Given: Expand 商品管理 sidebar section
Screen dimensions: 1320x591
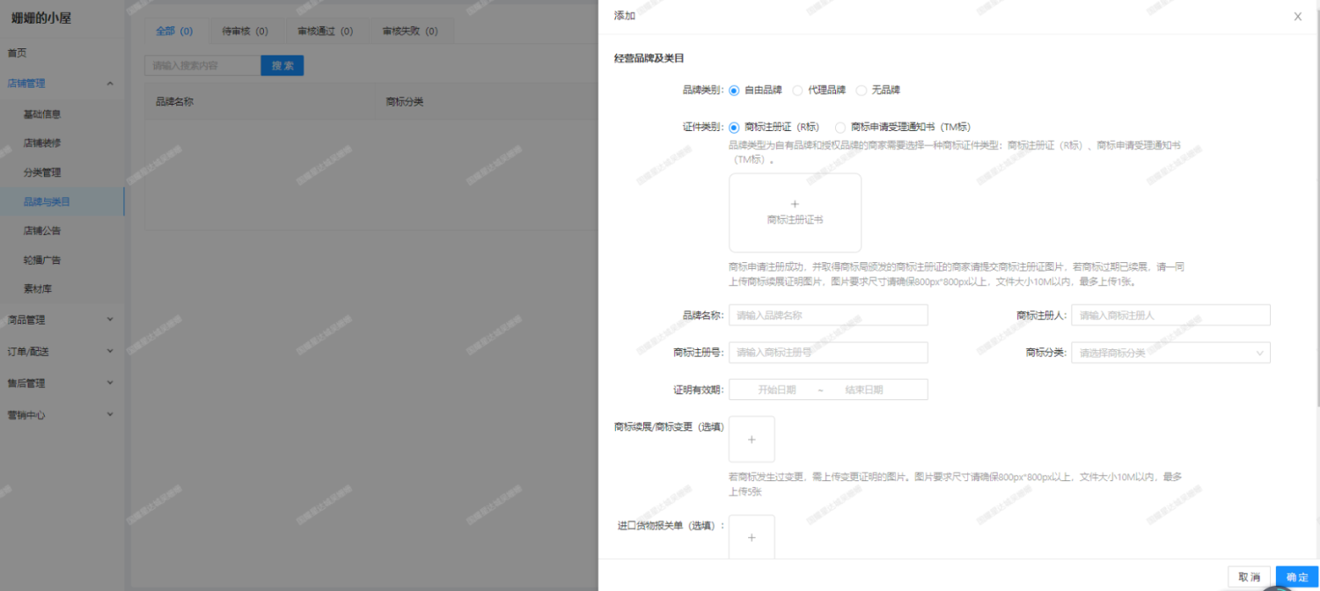Looking at the screenshot, I should (62, 320).
